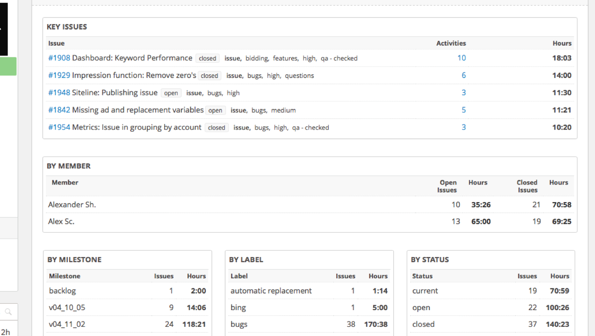Click open badge on Siteline Publishing issue
This screenshot has width=595, height=336.
tap(171, 93)
